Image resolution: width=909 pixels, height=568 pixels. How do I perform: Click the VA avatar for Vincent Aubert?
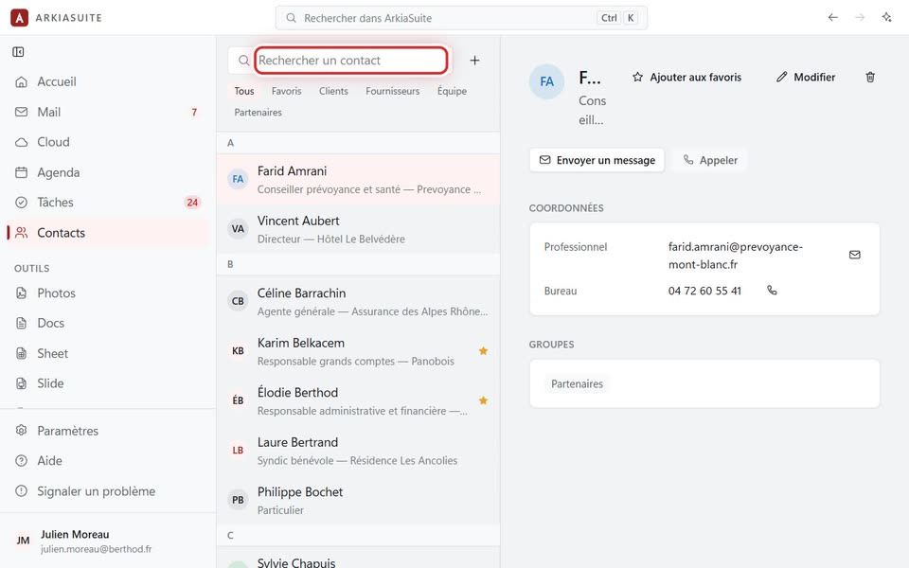(x=238, y=229)
